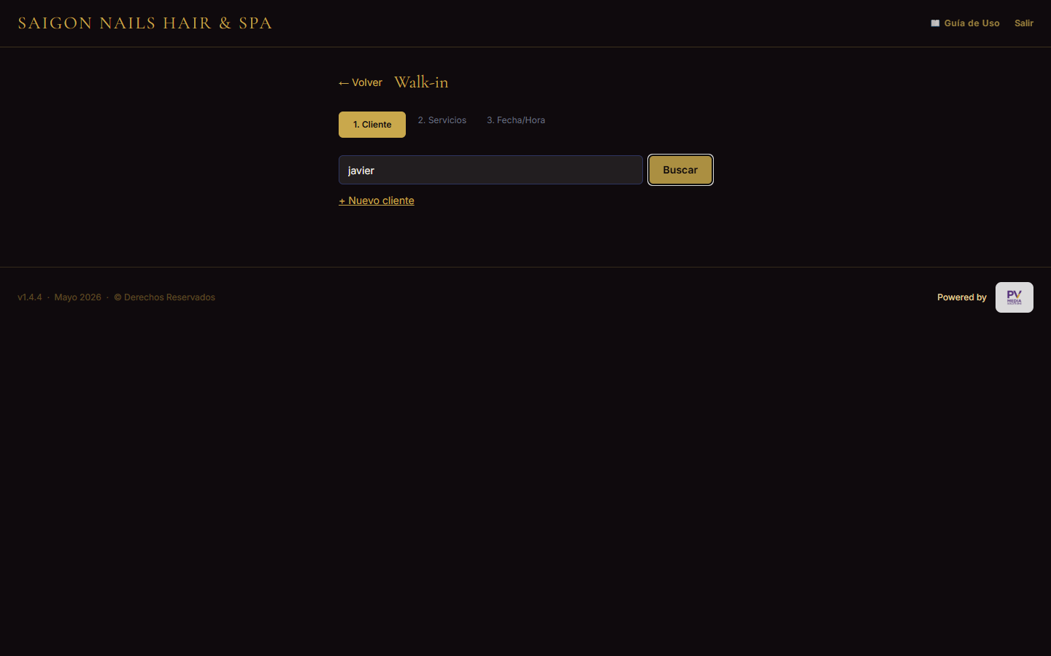Click the Derechos Reservados footer text

click(169, 297)
